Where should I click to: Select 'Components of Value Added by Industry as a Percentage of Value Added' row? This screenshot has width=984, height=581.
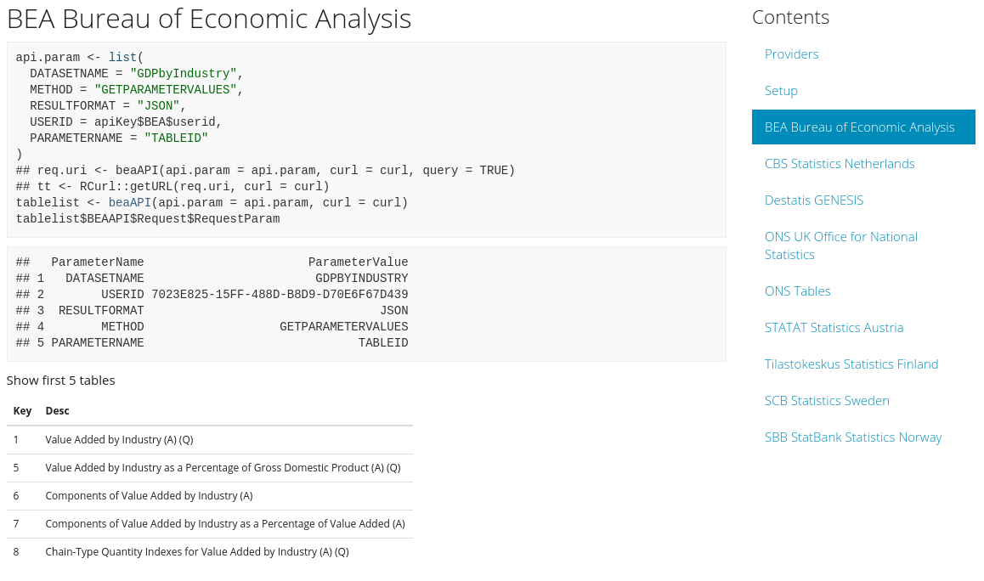[x=210, y=524]
